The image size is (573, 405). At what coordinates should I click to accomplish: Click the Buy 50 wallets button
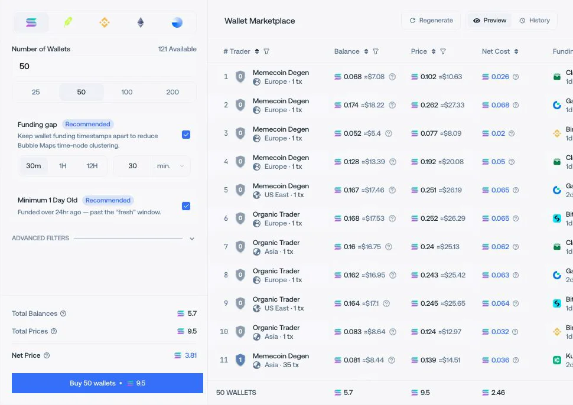point(108,383)
